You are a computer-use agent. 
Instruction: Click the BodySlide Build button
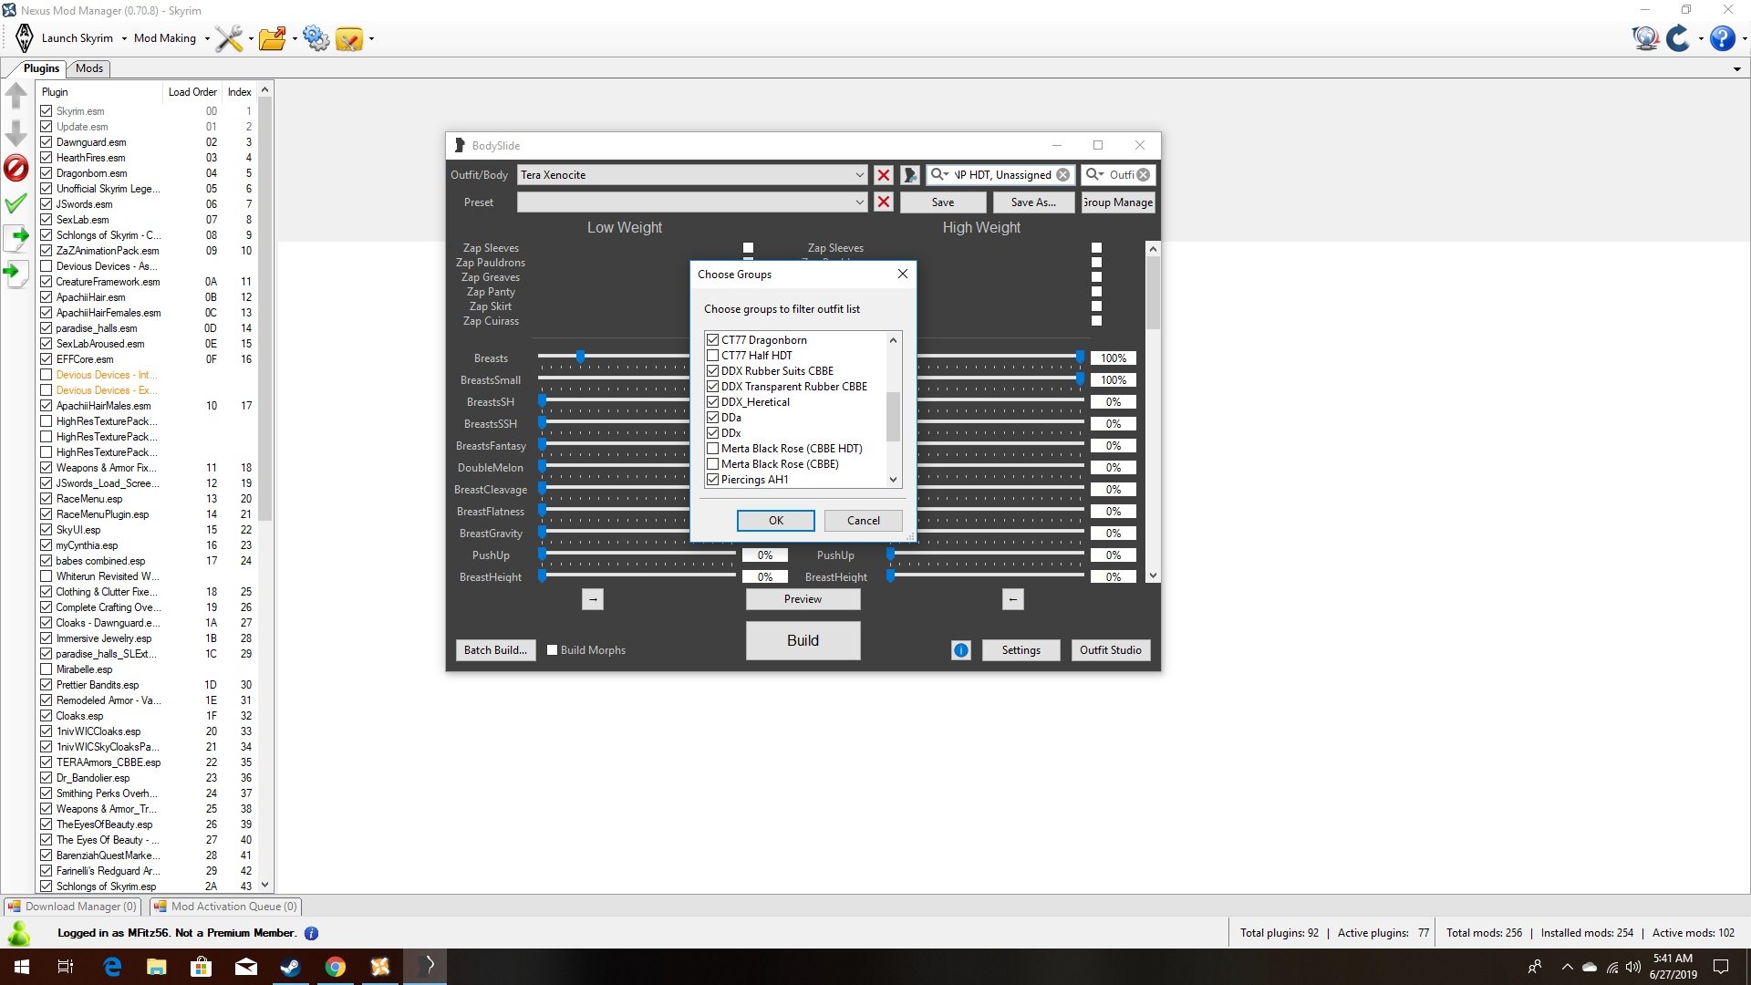tap(803, 640)
